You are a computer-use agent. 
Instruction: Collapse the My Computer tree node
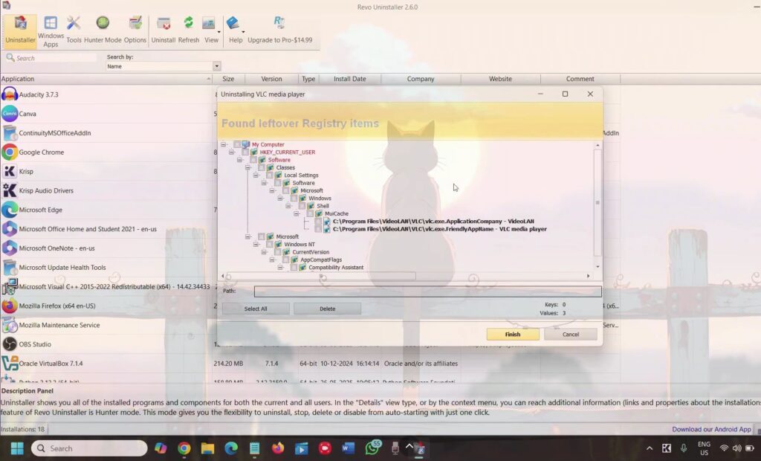223,144
